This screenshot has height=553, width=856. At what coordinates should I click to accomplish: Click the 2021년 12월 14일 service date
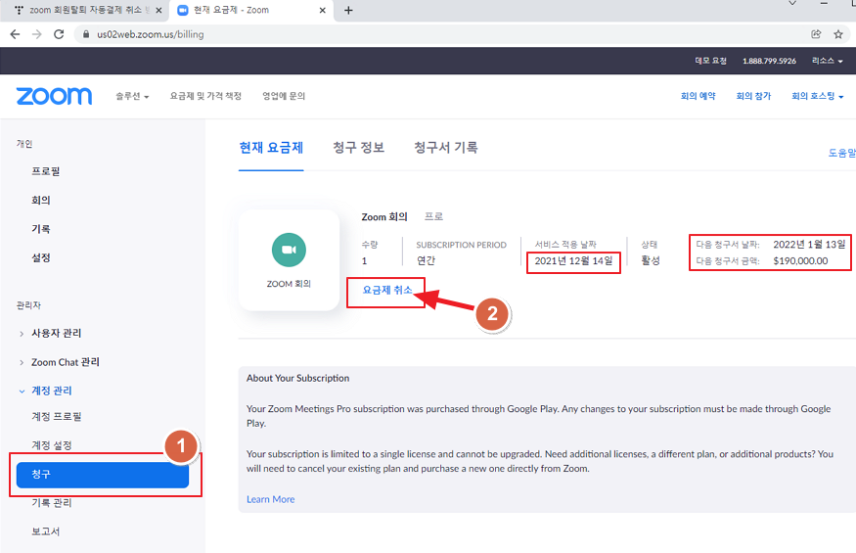click(x=573, y=261)
